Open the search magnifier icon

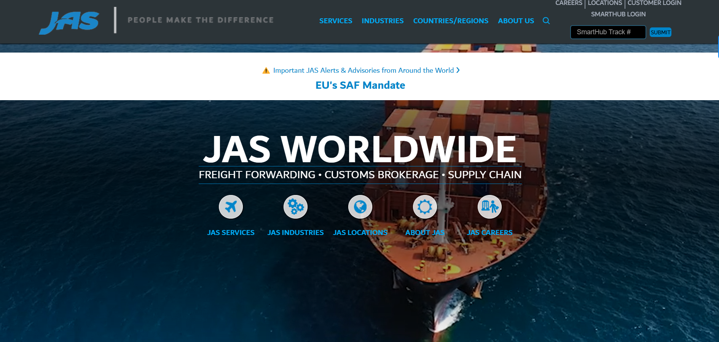coord(546,21)
